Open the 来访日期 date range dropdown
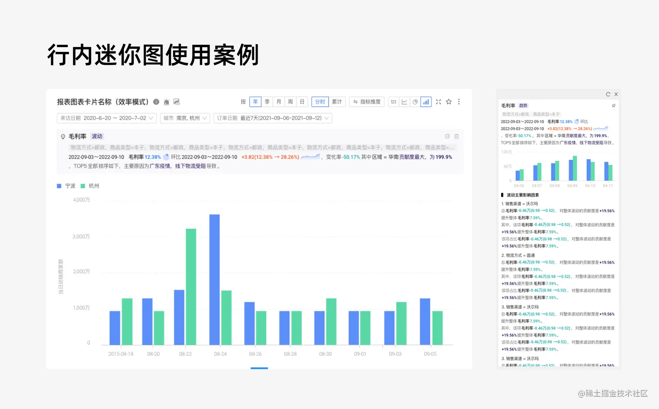The width and height of the screenshot is (659, 409). point(107,118)
